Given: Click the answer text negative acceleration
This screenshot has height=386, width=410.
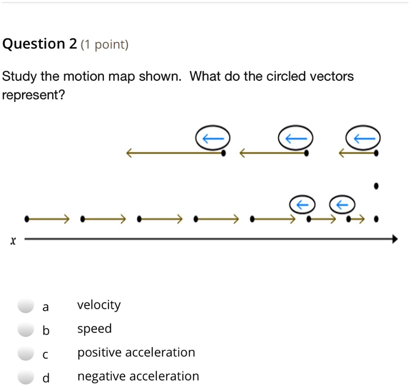Looking at the screenshot, I should click(138, 376).
